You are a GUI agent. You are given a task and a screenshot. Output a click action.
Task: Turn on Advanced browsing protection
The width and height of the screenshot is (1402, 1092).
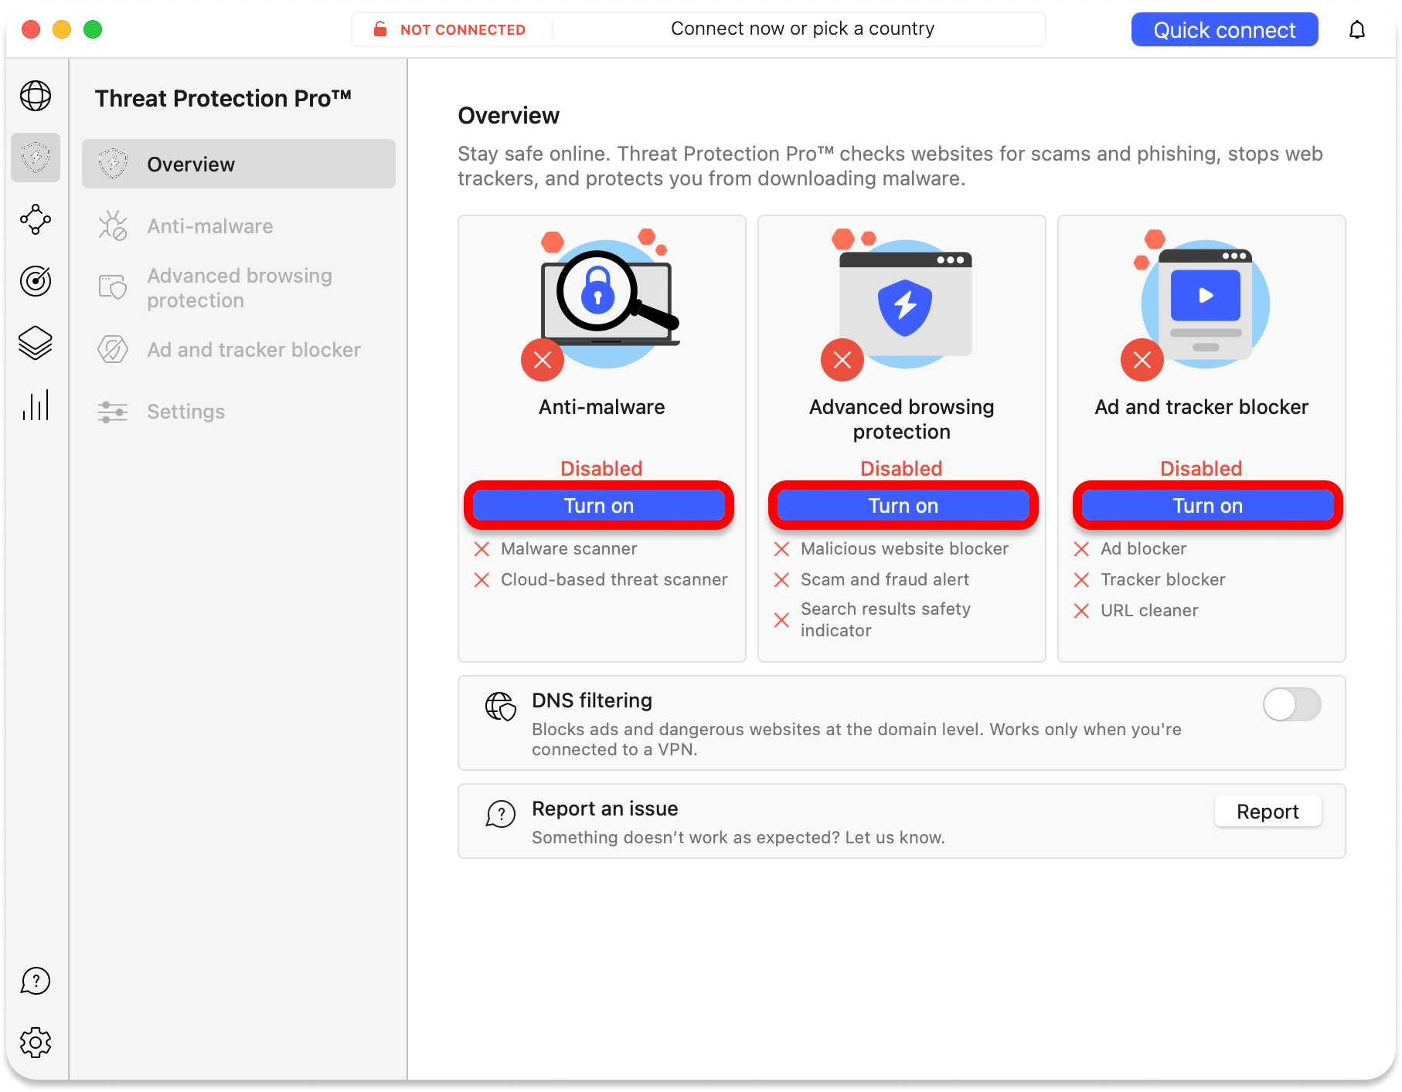point(903,505)
